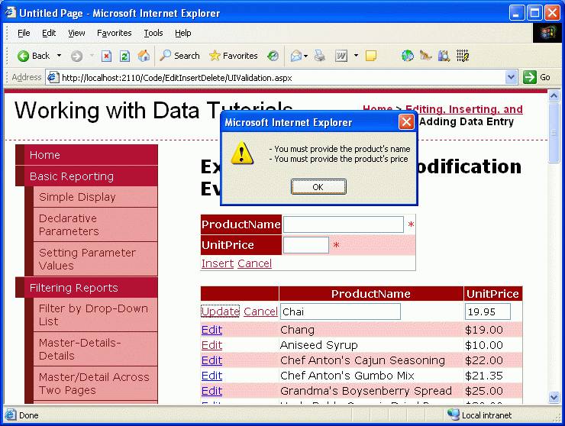565x426 pixels.
Task: Click the Print icon in toolbar
Action: coord(321,56)
